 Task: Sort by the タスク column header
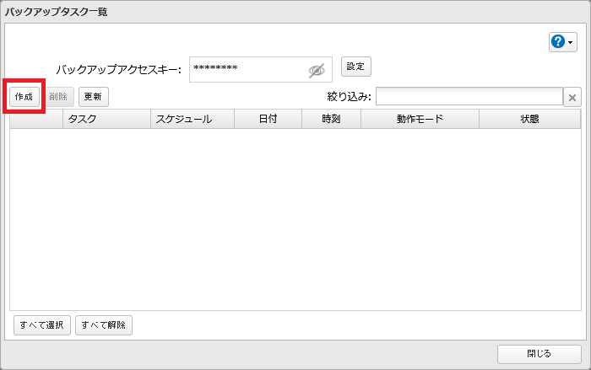click(106, 119)
